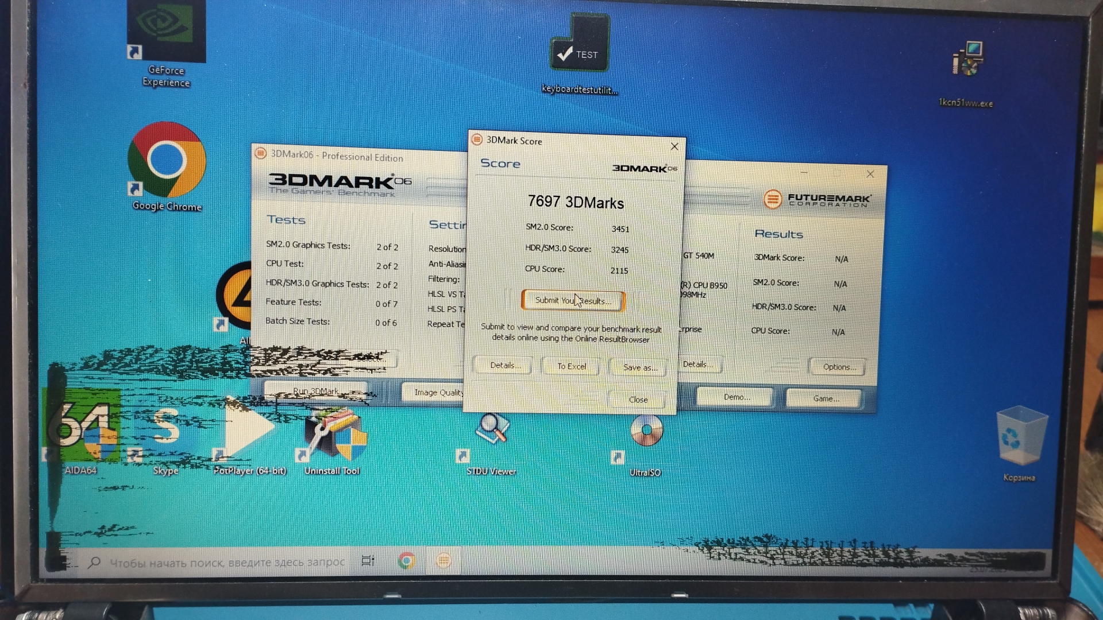Click 3DMark icon in taskbar

[443, 560]
